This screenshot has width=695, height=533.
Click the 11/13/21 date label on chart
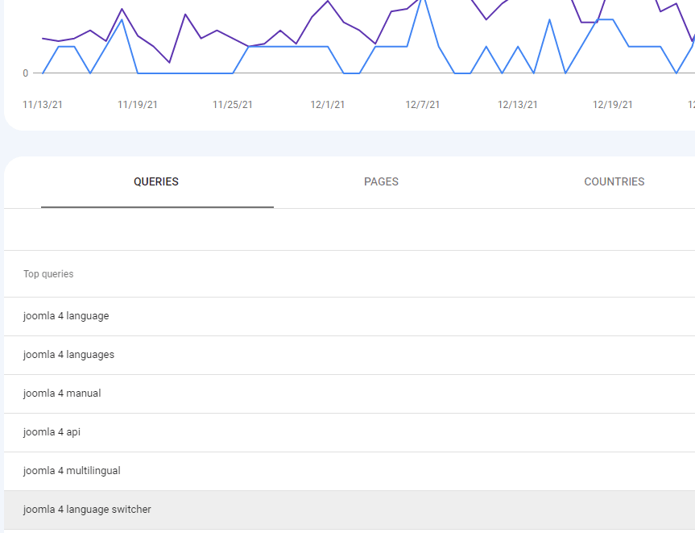click(x=43, y=105)
